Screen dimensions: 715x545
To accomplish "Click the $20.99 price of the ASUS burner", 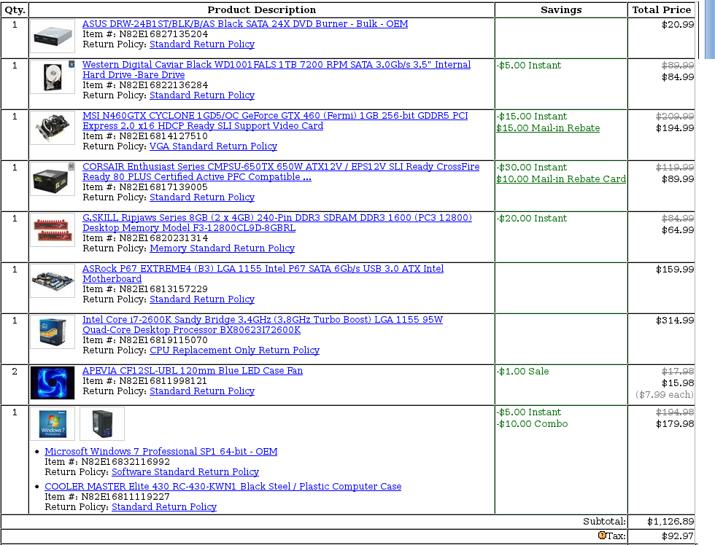I will coord(678,25).
